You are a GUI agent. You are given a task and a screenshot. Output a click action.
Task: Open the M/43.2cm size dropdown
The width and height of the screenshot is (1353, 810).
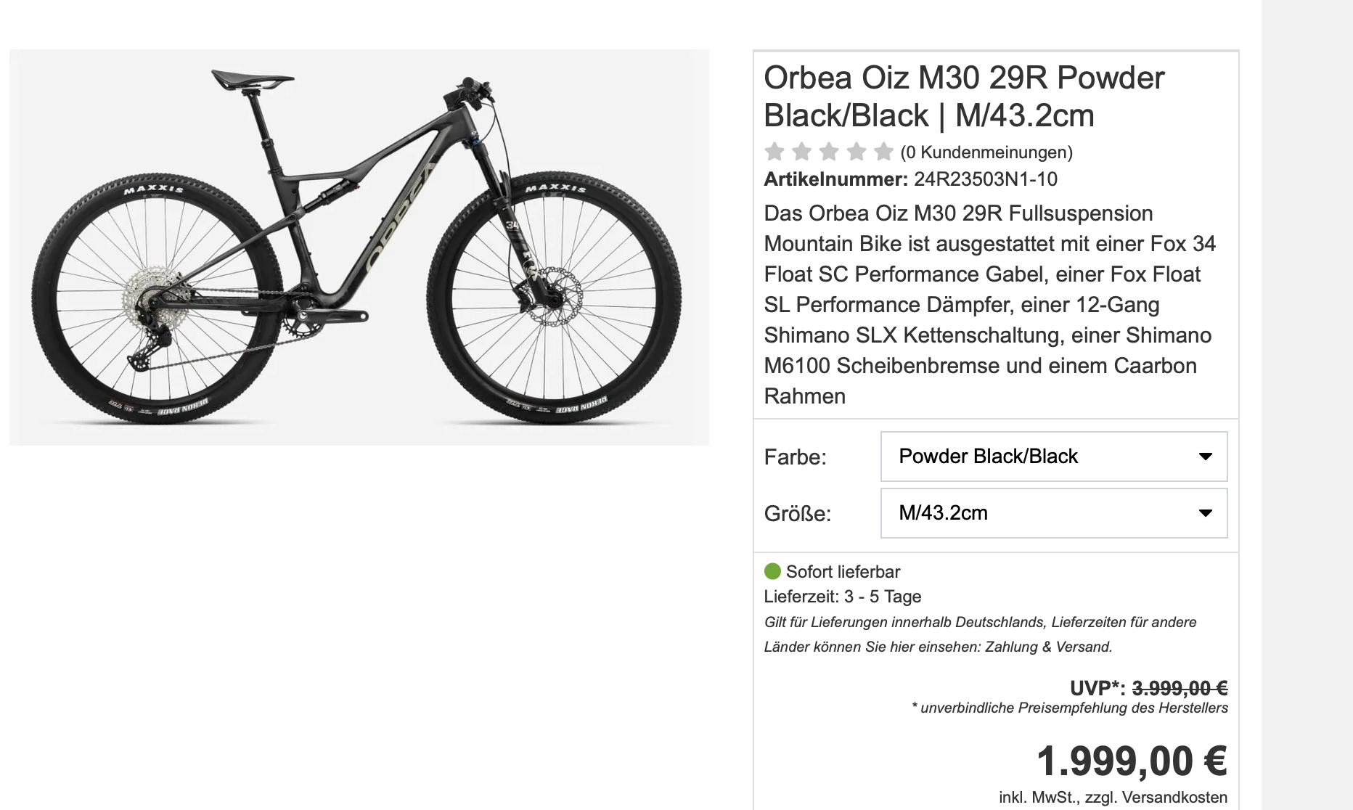(1053, 513)
